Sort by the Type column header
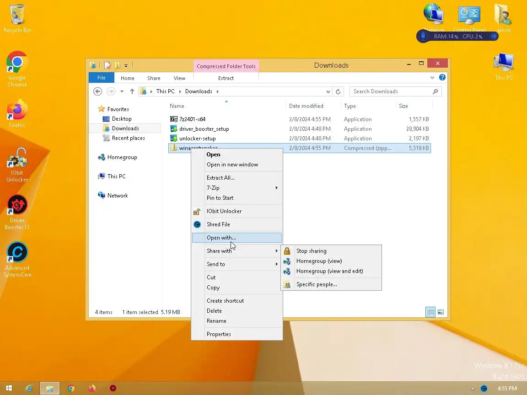The width and height of the screenshot is (527, 395). coord(368,106)
